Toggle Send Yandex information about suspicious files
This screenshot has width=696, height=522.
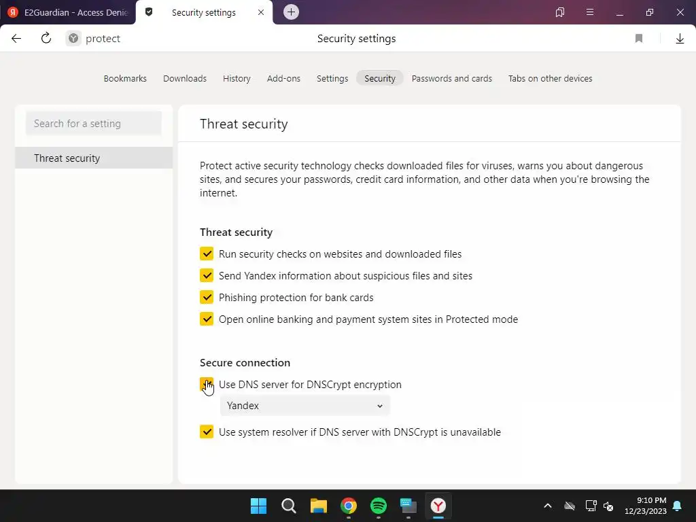207,276
